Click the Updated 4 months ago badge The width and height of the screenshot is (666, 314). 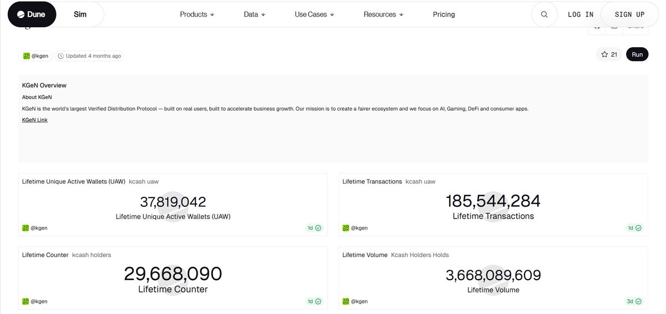(89, 56)
